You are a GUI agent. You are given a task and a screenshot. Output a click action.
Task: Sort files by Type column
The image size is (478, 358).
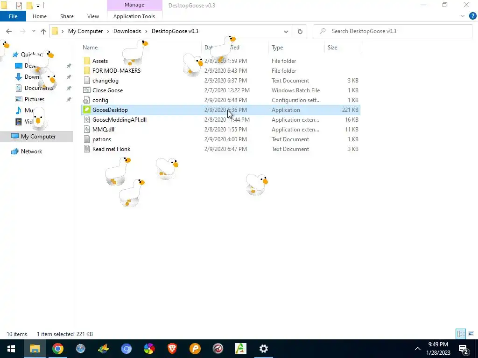click(277, 48)
